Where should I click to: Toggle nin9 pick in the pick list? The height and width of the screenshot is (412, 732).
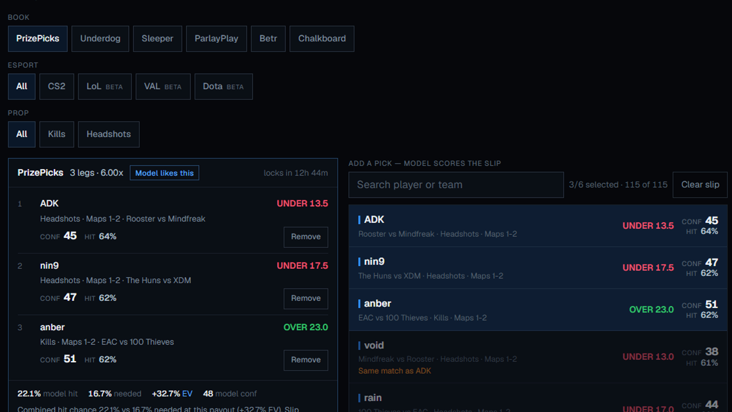tap(538, 268)
